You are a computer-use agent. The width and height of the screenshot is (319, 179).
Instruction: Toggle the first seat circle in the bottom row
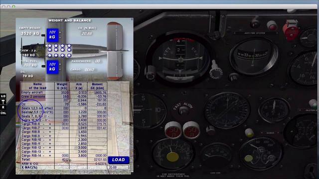click(x=50, y=55)
